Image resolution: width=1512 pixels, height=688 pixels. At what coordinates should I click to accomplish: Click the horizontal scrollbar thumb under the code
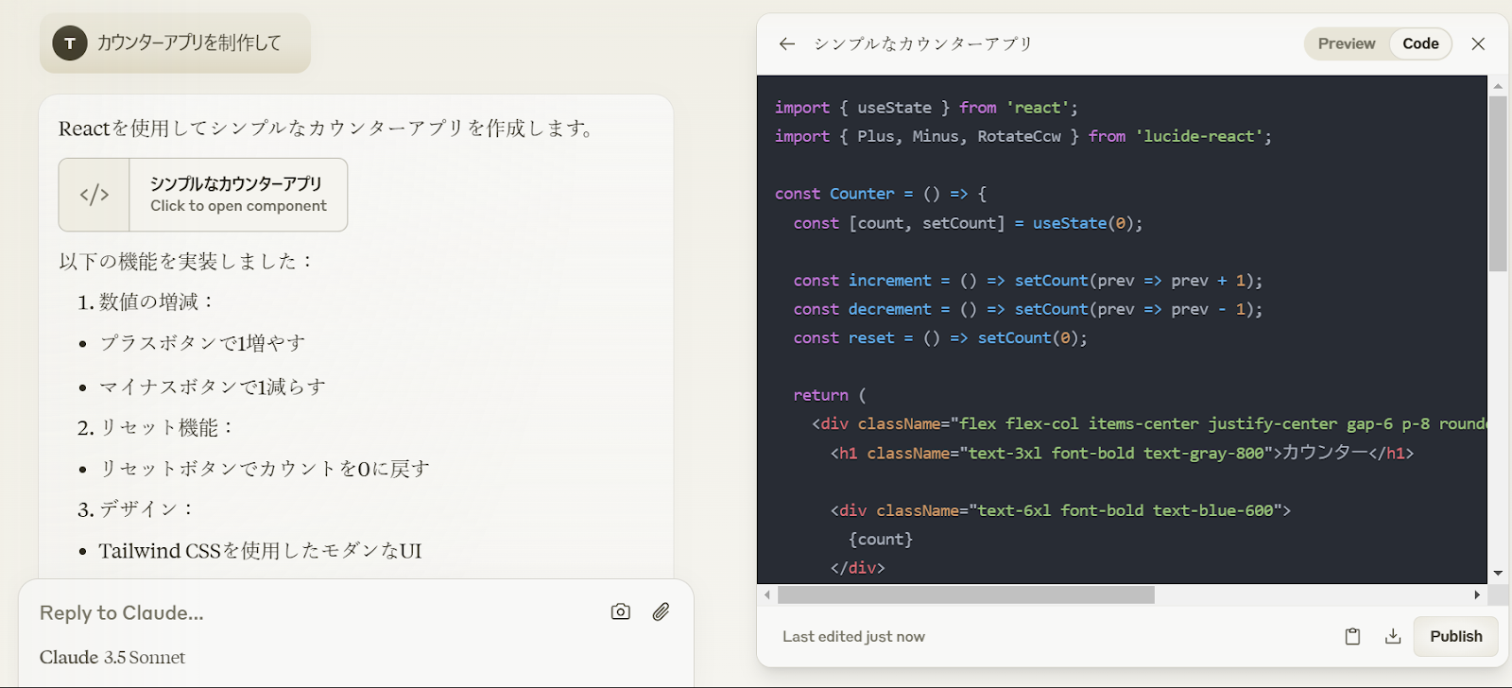pos(966,594)
